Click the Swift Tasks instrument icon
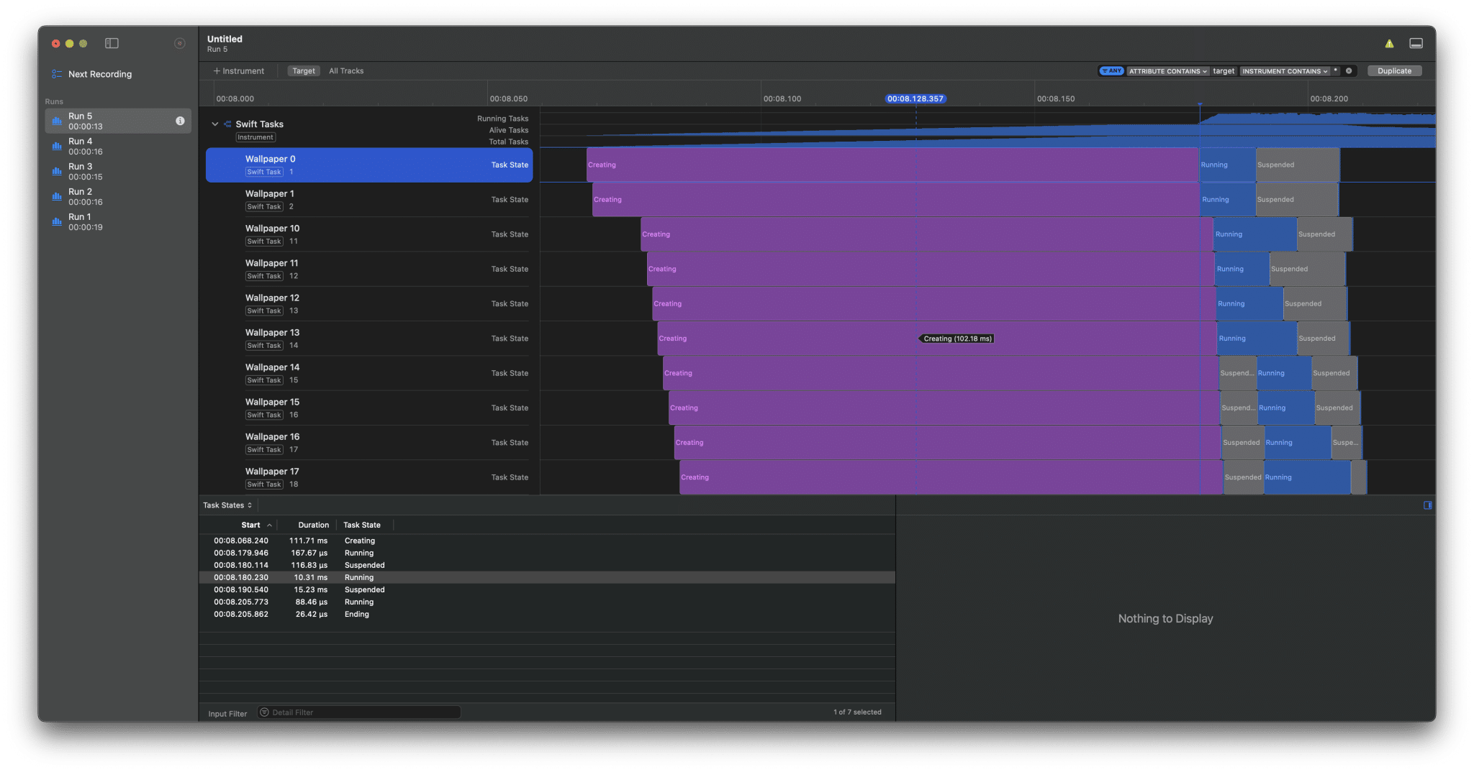Screen dimensions: 1474x772 click(227, 124)
